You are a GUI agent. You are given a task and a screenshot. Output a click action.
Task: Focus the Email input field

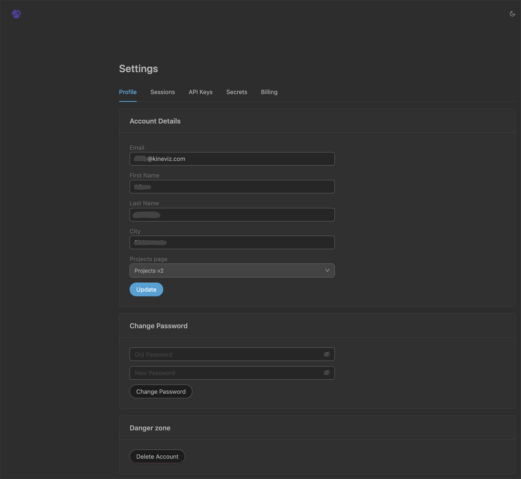(232, 159)
